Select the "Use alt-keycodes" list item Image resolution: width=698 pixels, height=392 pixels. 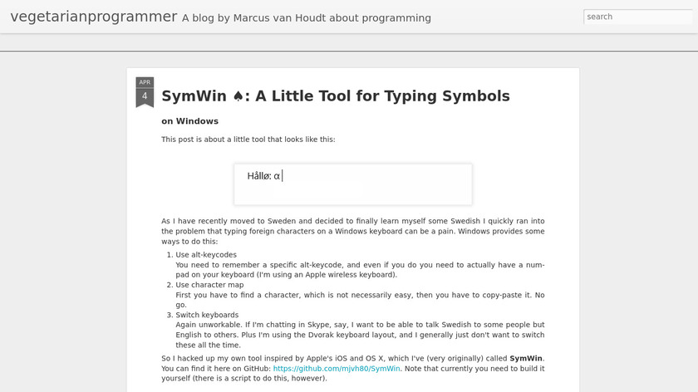[206, 254]
